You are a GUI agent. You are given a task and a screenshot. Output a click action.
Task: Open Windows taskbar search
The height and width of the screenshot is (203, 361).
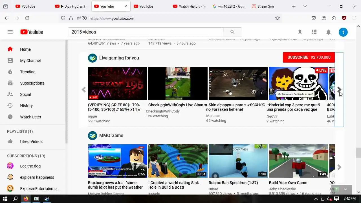[x=15, y=199]
